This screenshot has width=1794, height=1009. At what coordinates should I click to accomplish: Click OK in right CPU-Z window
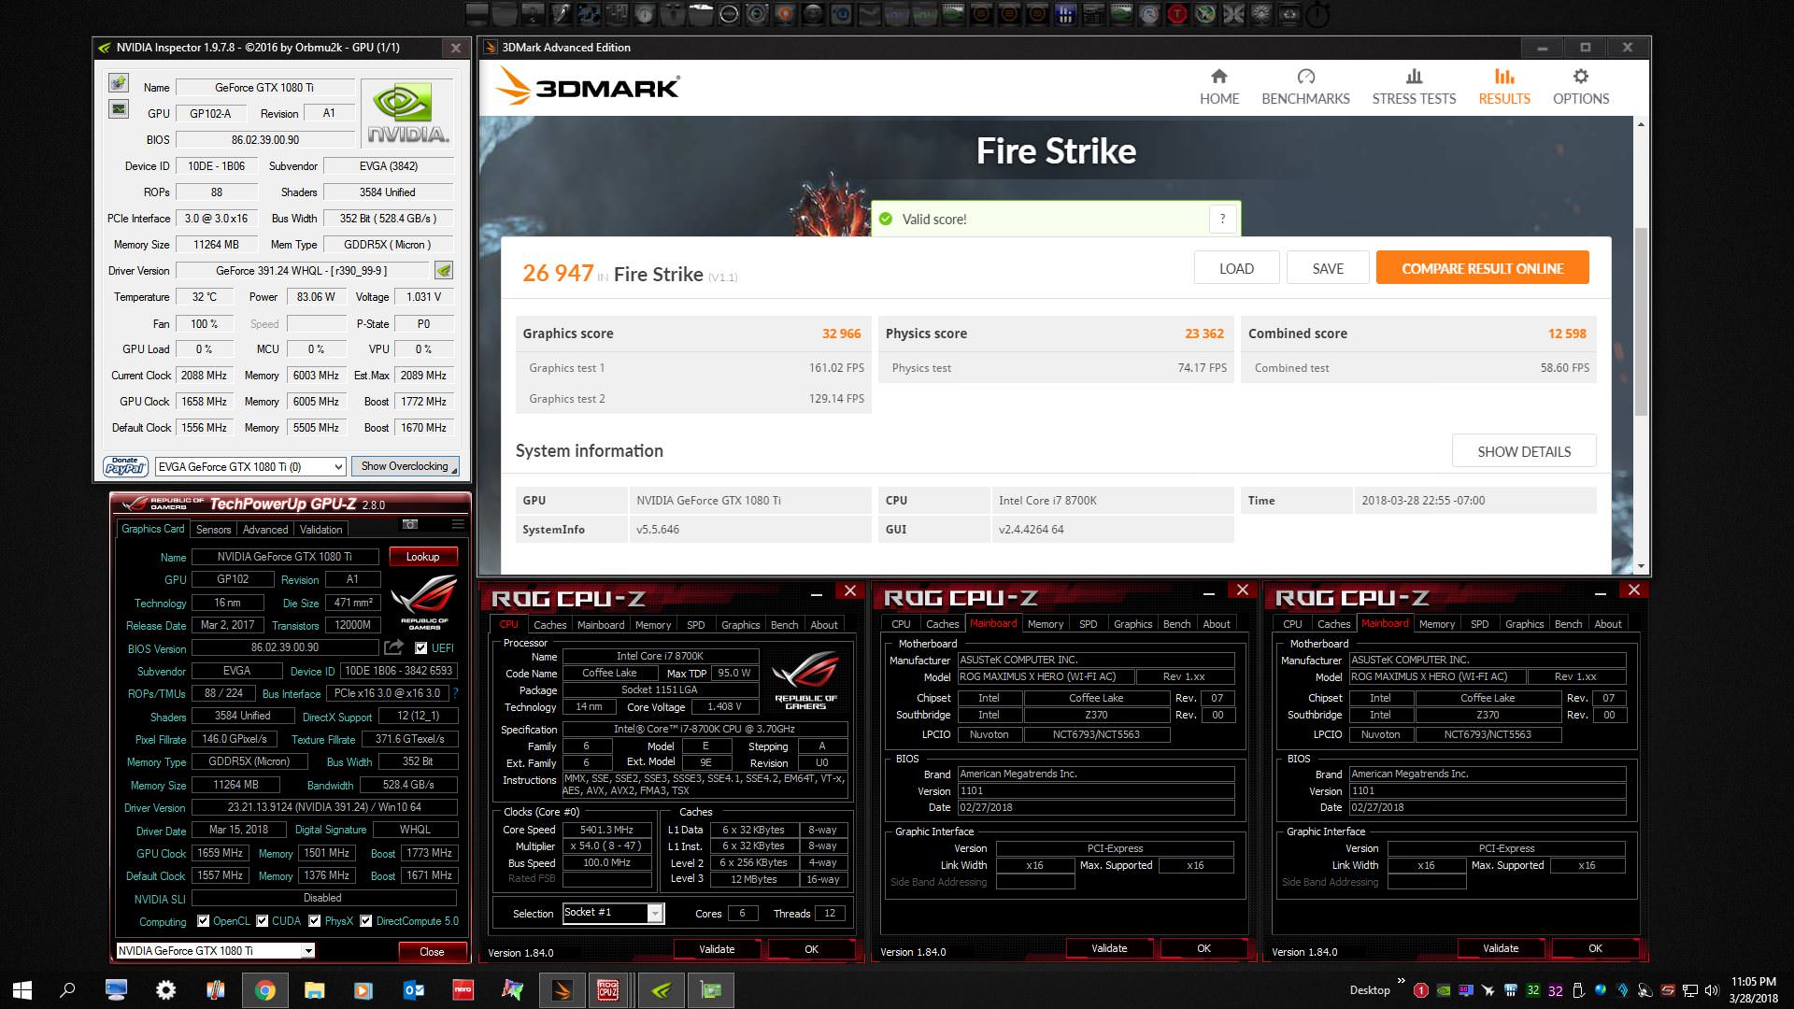coord(1595,948)
